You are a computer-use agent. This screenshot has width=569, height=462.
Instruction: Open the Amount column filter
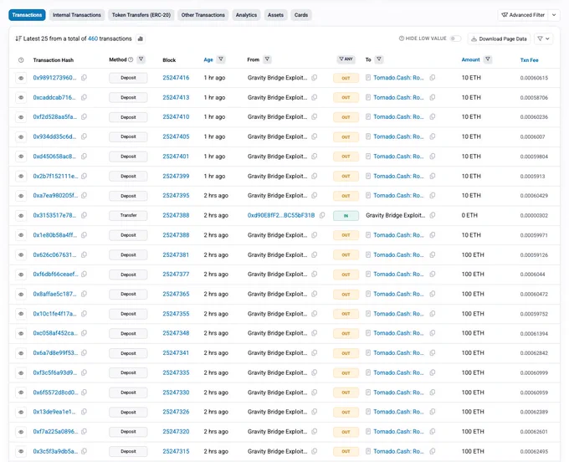click(x=488, y=59)
